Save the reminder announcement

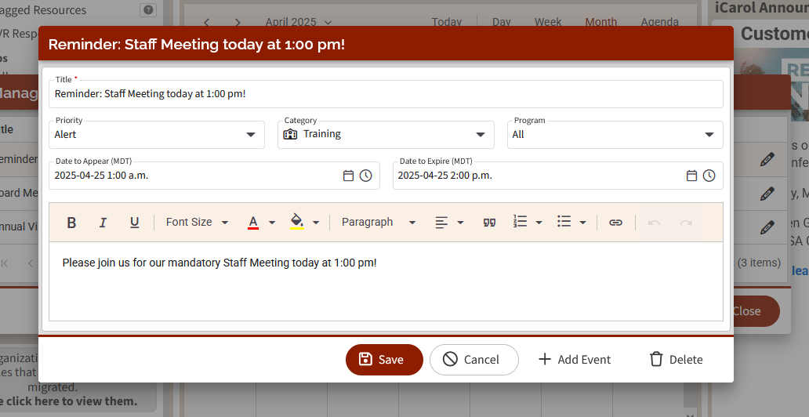coord(383,360)
